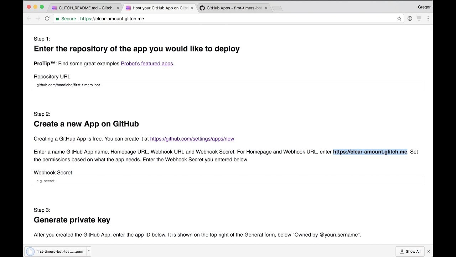Dismiss the downloads bar
The image size is (456, 257).
coord(429,251)
